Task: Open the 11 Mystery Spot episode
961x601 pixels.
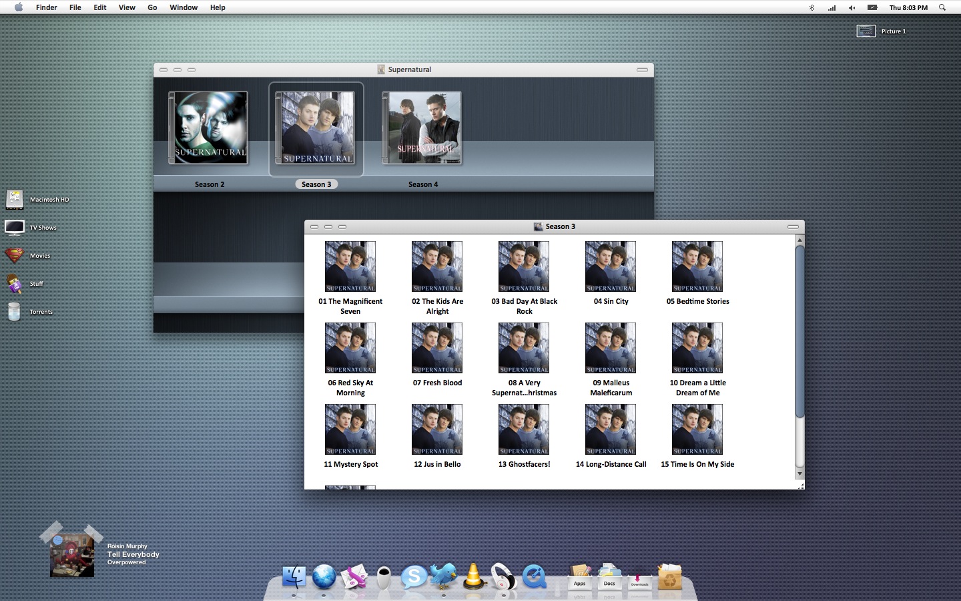Action: tap(350, 429)
